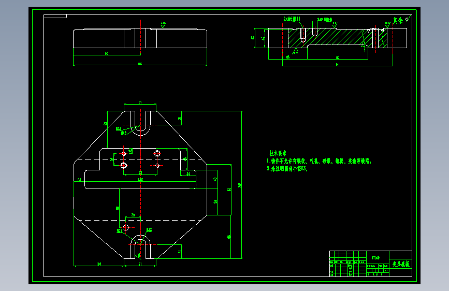This screenshot has height=291, width=449.
Task: Click the R21 radius label
Action: click(119, 231)
